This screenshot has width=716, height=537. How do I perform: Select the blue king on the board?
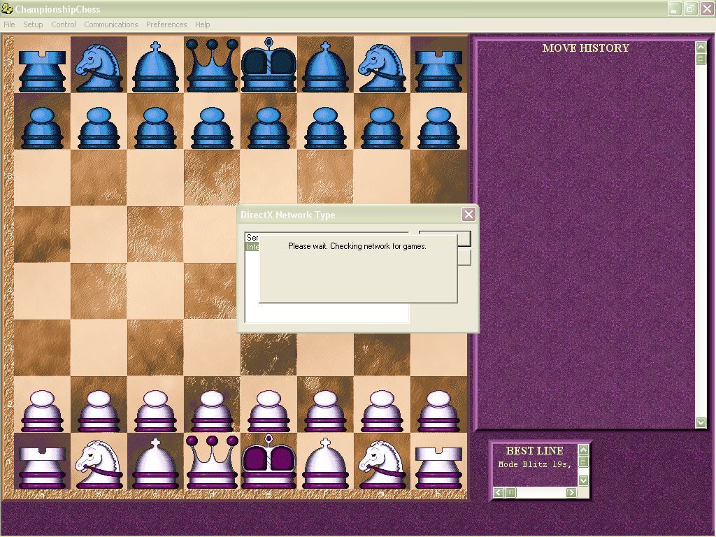268,66
